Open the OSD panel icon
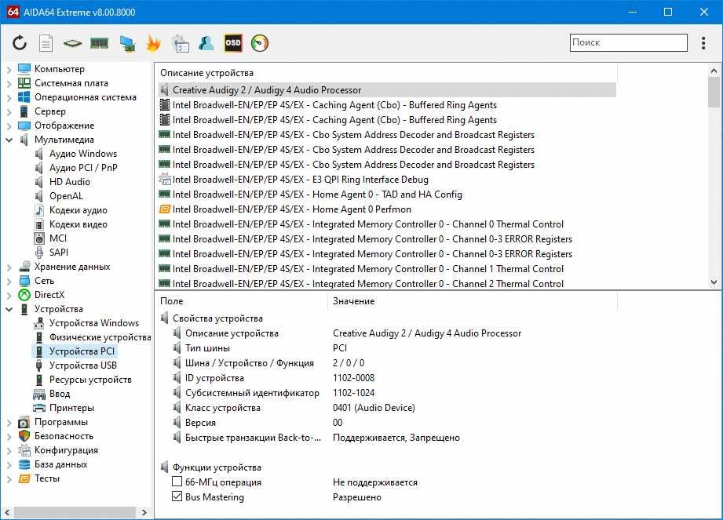The image size is (723, 520). click(233, 43)
